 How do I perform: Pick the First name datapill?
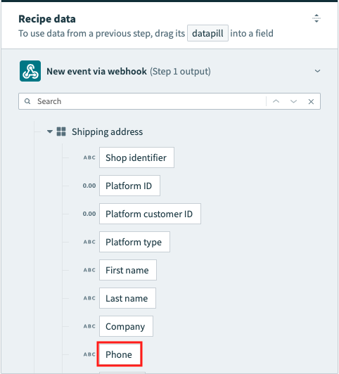[x=128, y=270]
